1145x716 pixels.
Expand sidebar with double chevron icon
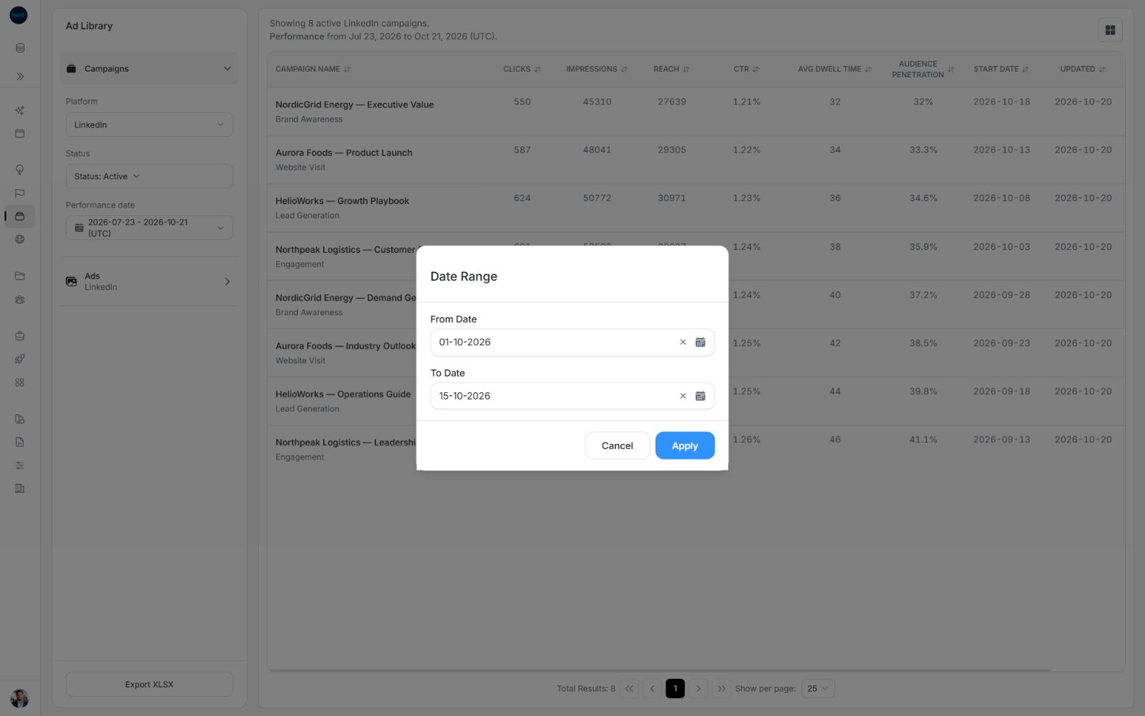pos(20,76)
